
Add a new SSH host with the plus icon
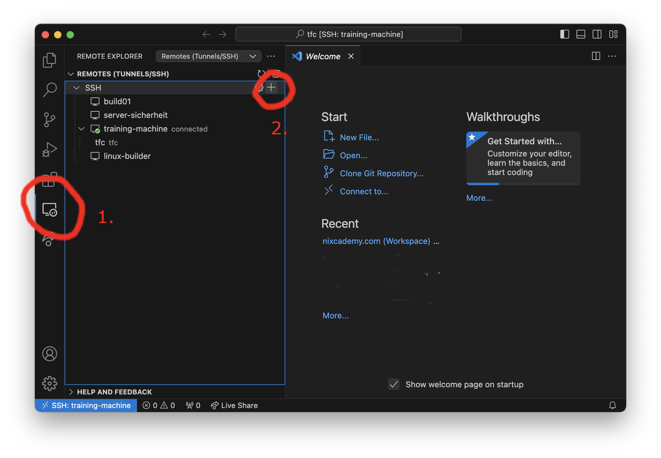coord(271,88)
